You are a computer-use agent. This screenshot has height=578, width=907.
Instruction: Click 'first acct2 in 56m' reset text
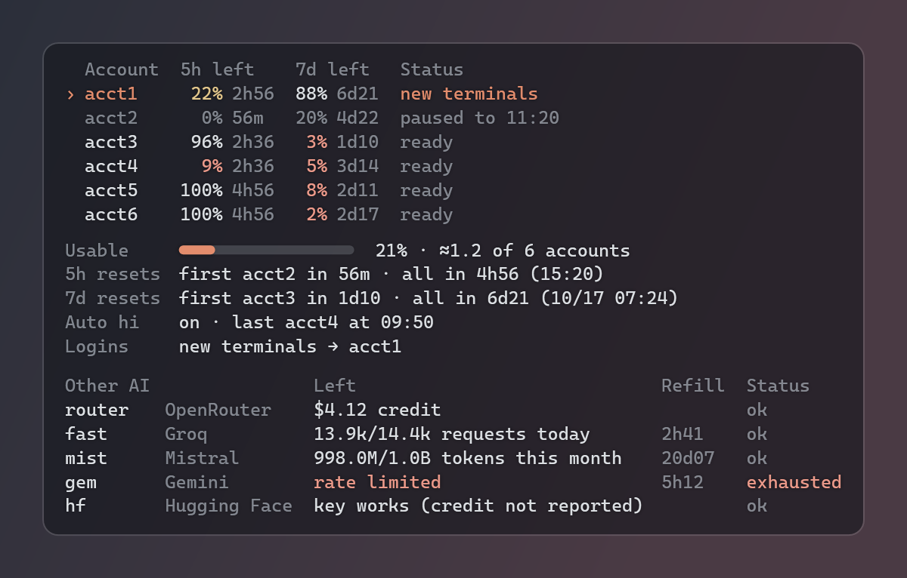point(275,275)
